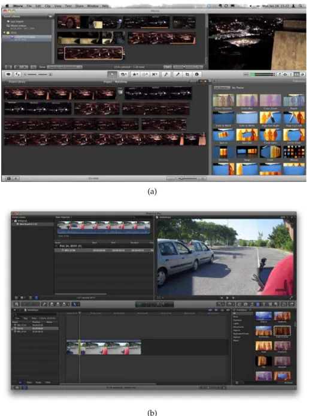Show music browser in Final Cut toolbar

click(x=252, y=305)
